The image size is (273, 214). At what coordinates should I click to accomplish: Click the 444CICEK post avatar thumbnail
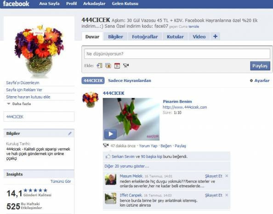[x=91, y=99]
